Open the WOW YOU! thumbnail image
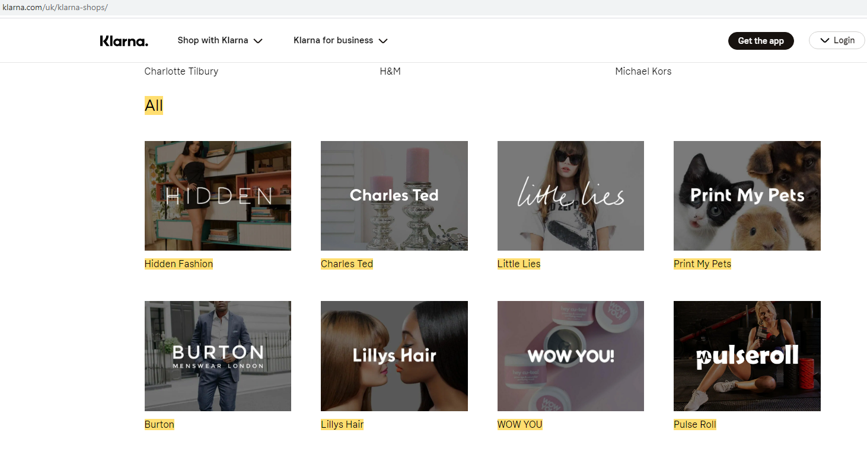Image resolution: width=867 pixels, height=458 pixels. pos(570,356)
